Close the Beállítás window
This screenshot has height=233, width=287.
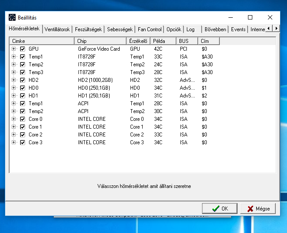270,17
